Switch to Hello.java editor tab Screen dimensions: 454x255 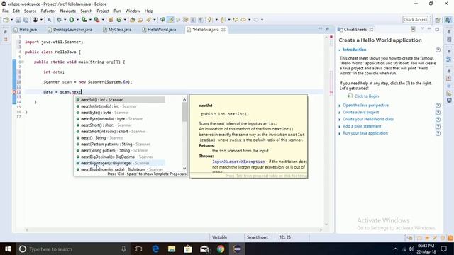pyautogui.click(x=26, y=30)
